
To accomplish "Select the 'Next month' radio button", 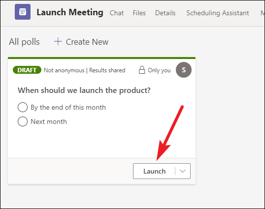I will (x=23, y=121).
